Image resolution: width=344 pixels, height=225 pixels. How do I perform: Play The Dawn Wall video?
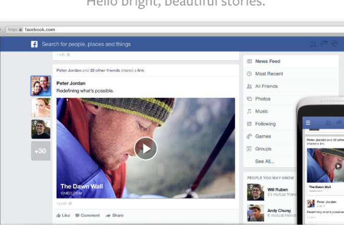coord(145,148)
